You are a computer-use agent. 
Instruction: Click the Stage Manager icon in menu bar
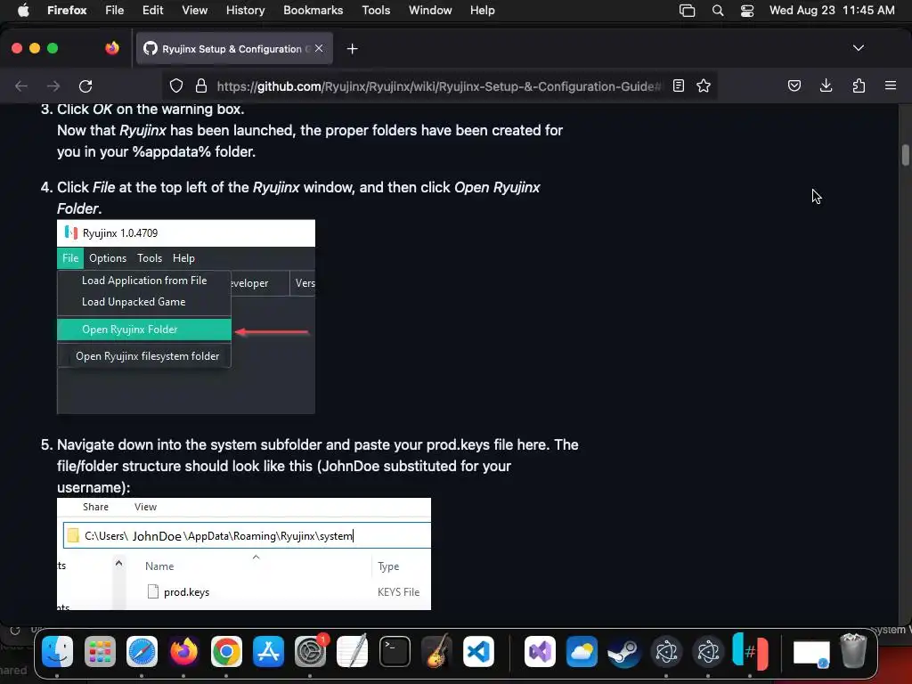point(687,11)
